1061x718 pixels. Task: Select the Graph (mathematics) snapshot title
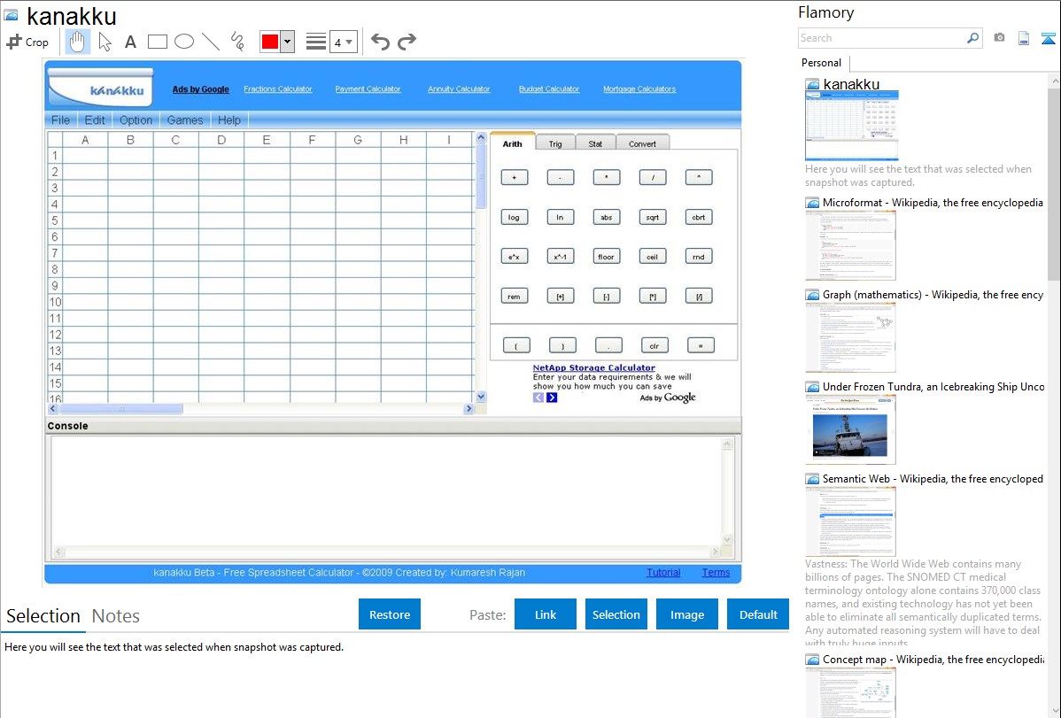tap(933, 295)
